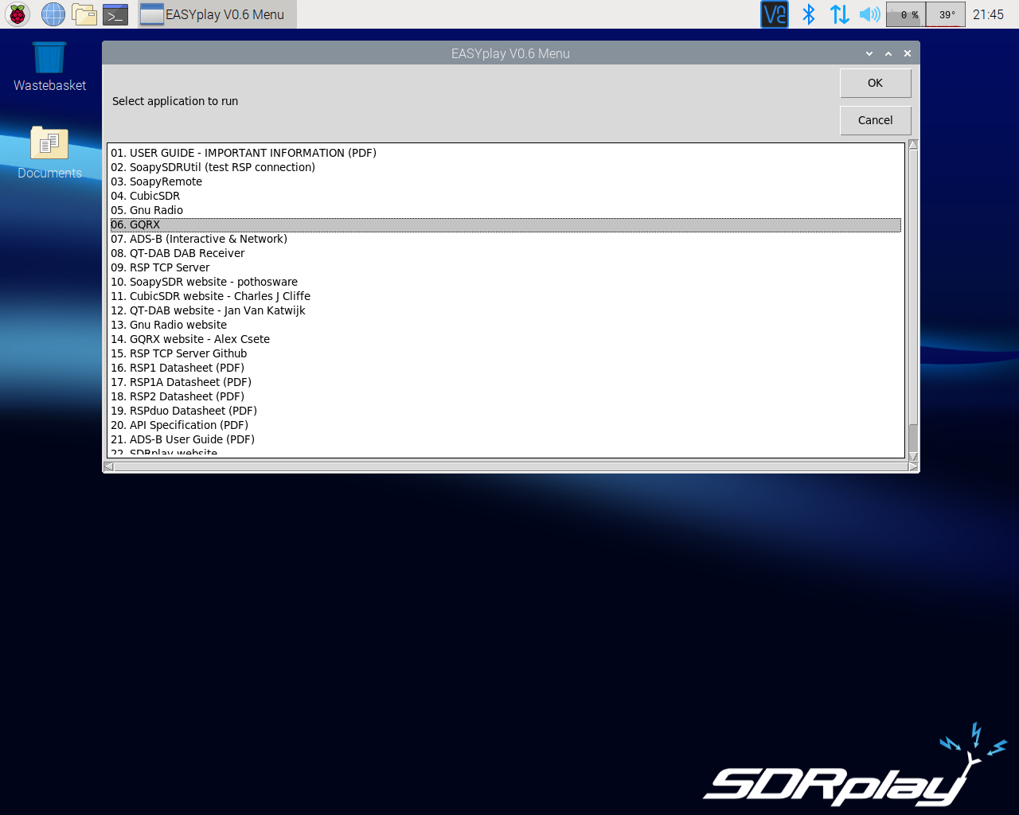The image size is (1019, 815).
Task: Select the Wastebasket desktop icon
Action: 49,67
